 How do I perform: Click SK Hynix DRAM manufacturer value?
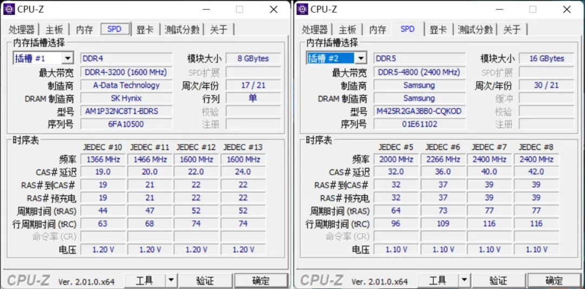(x=126, y=98)
